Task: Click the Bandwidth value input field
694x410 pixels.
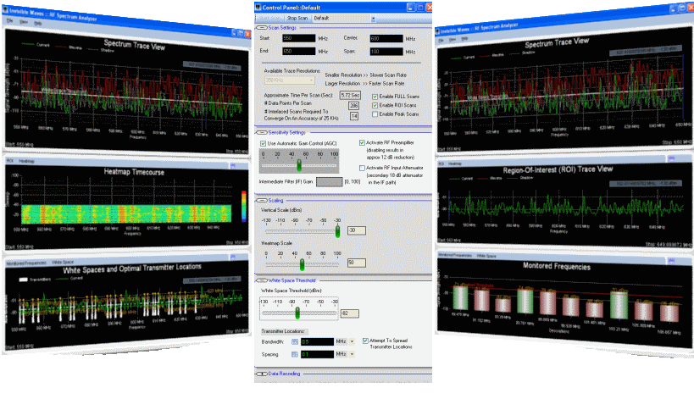Action: pos(317,342)
